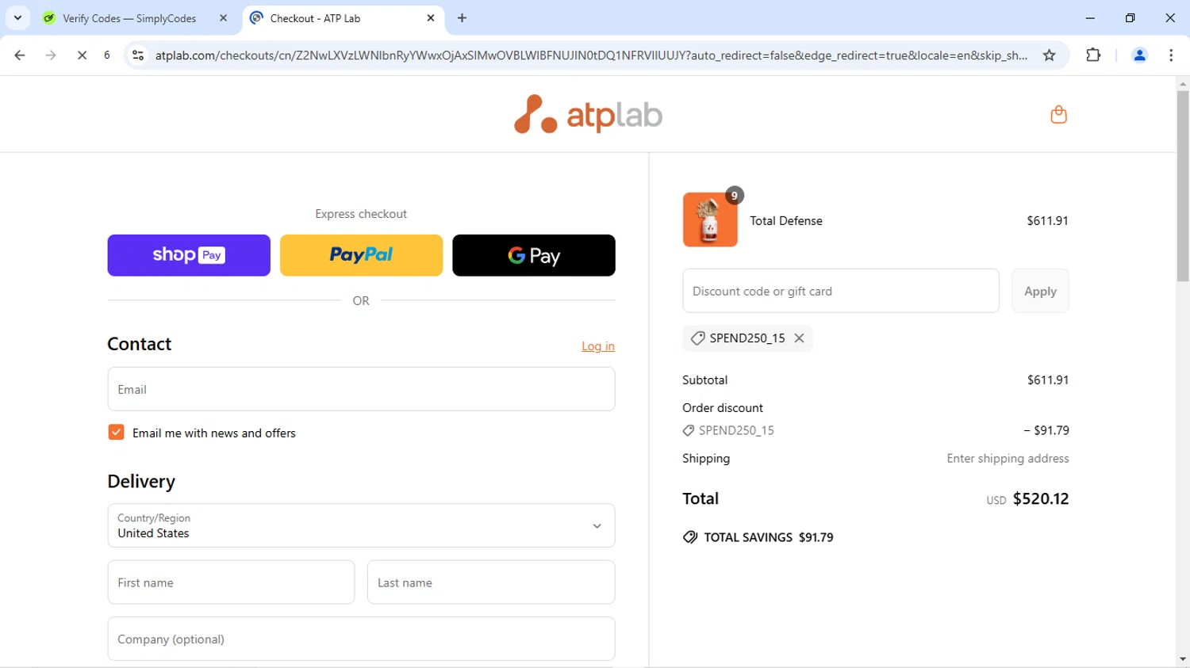Click the applied SPEND250_15 tag chip
The width and height of the screenshot is (1190, 668).
747,338
